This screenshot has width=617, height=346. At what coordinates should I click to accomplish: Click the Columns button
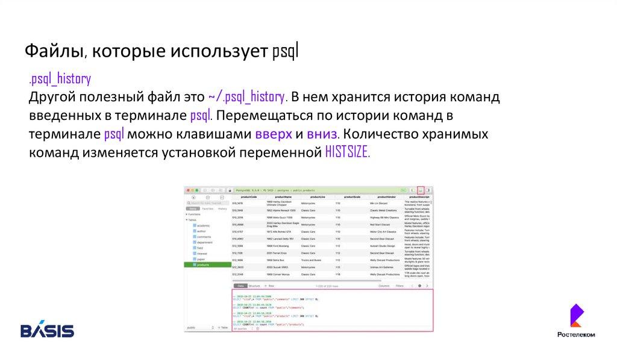pos(383,286)
